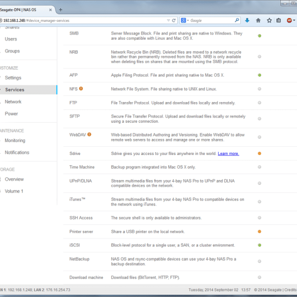297x297 pixels.
Task: Click the Time Machine service name
Action: pyautogui.click(x=82, y=167)
